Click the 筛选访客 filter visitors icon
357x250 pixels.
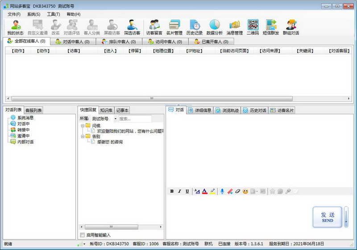click(132, 27)
